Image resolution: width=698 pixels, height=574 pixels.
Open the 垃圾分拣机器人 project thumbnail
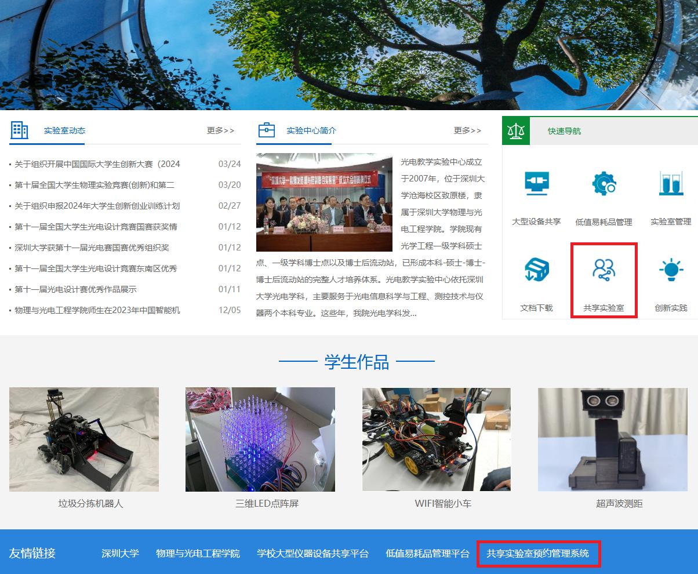(x=84, y=439)
